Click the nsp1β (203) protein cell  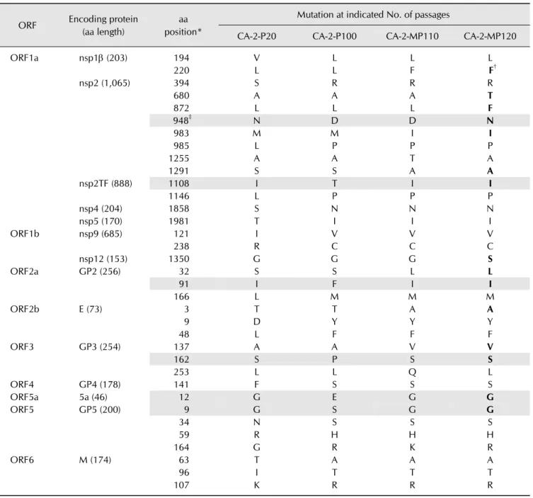pos(103,58)
